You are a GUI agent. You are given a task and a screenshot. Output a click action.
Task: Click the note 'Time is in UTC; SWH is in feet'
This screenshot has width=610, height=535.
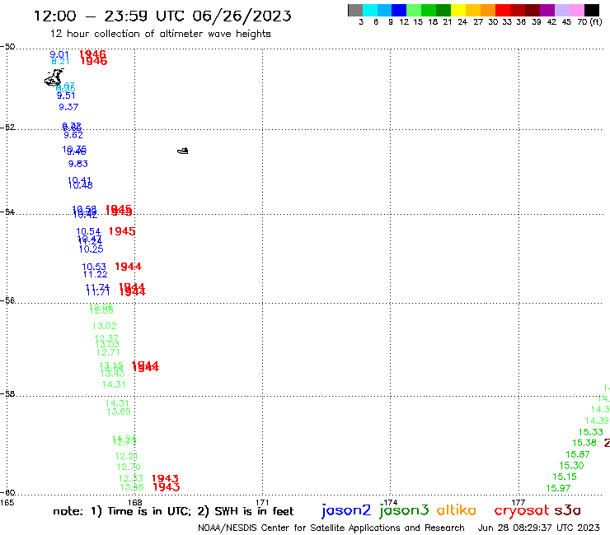(x=173, y=511)
